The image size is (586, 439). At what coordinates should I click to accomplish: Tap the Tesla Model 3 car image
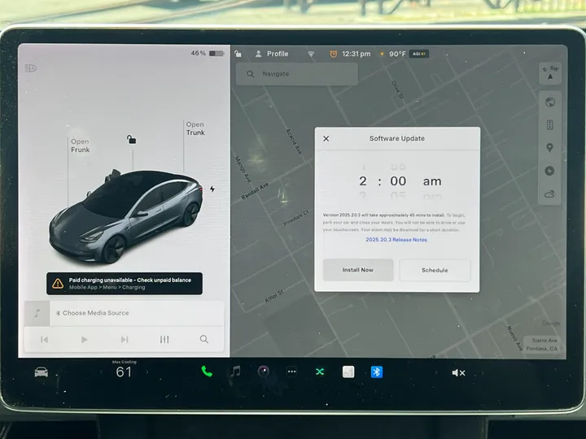tap(125, 216)
